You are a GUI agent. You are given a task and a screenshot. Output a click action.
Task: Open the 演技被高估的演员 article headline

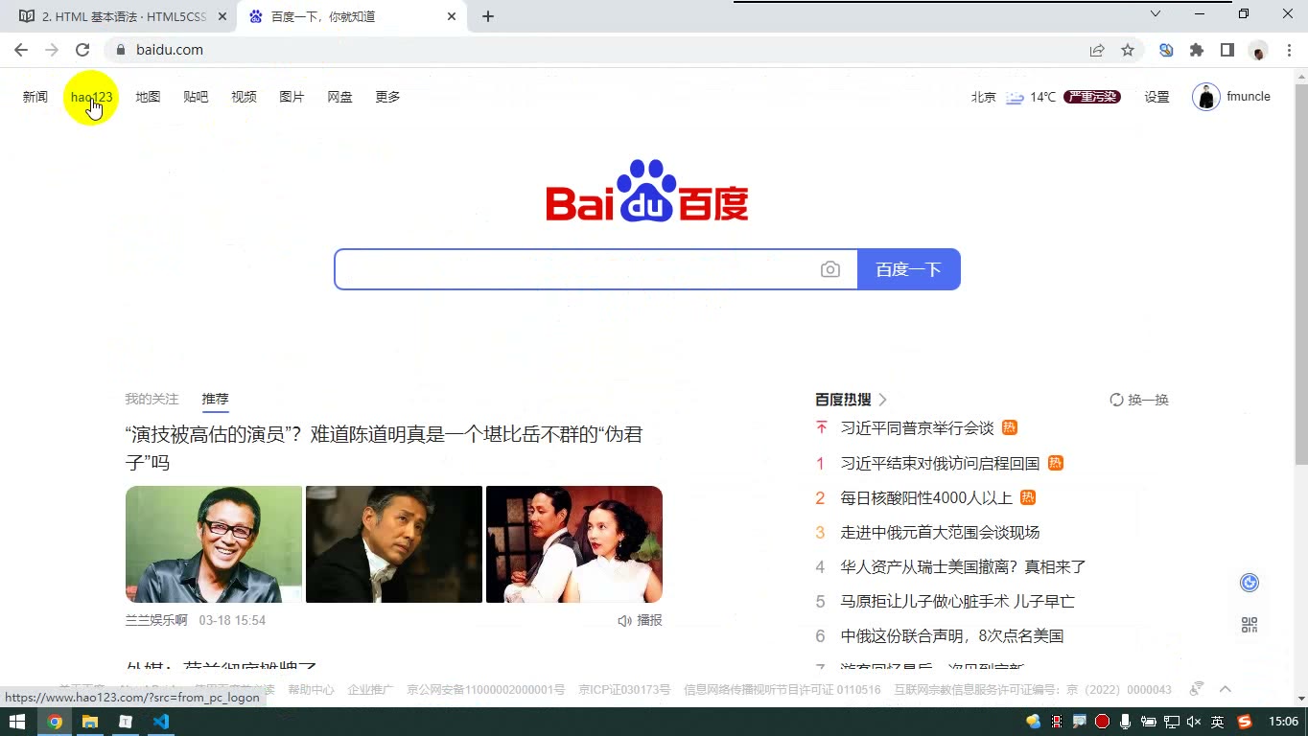point(384,448)
